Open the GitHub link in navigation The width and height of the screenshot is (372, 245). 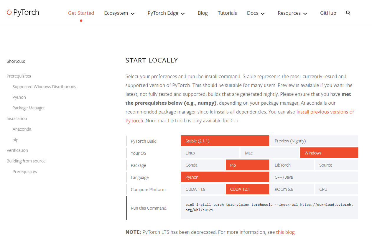coord(328,13)
